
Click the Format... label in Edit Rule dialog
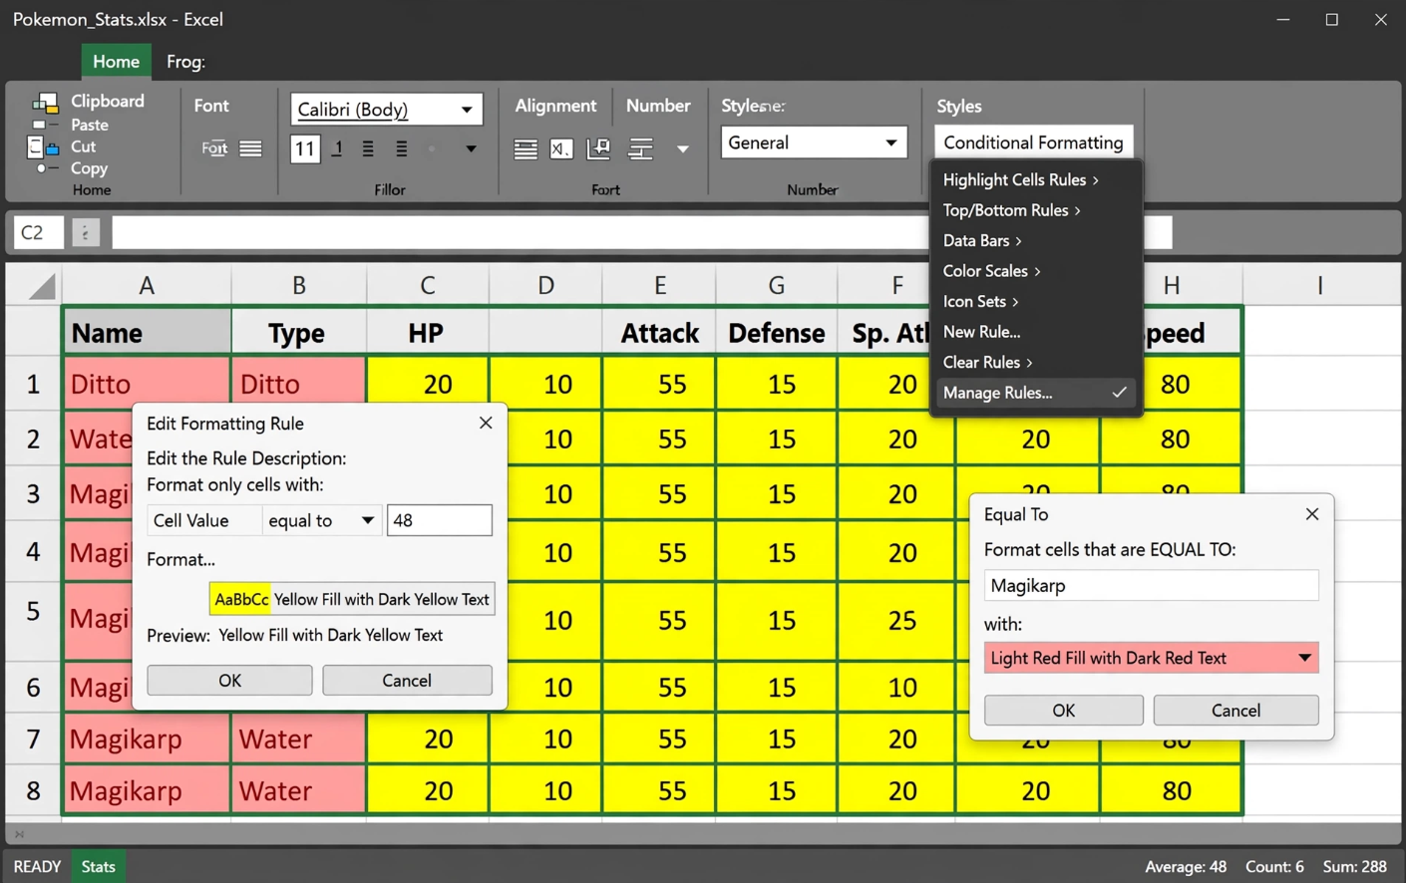pyautogui.click(x=180, y=560)
